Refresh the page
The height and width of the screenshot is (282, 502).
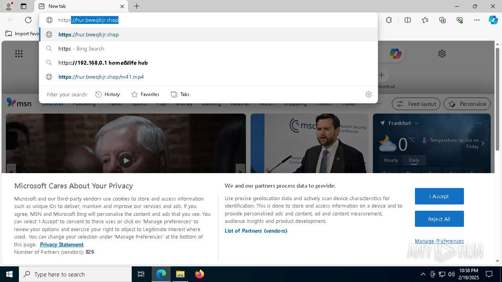pos(28,20)
